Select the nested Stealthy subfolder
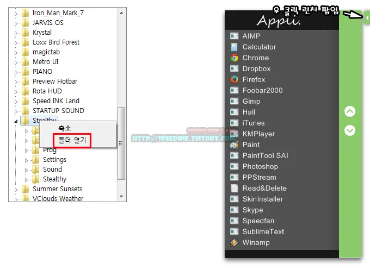 (55, 179)
